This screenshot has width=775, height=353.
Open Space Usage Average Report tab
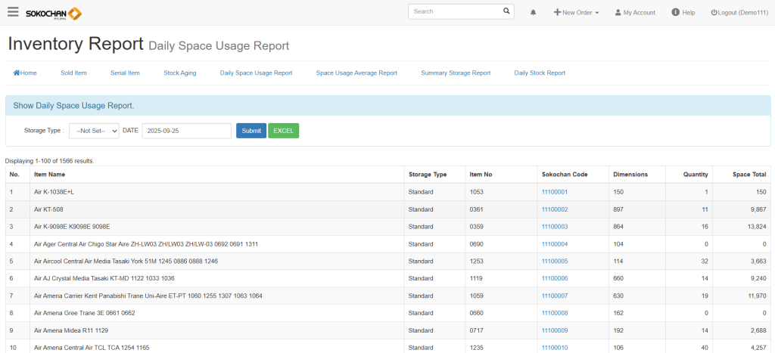click(x=356, y=73)
